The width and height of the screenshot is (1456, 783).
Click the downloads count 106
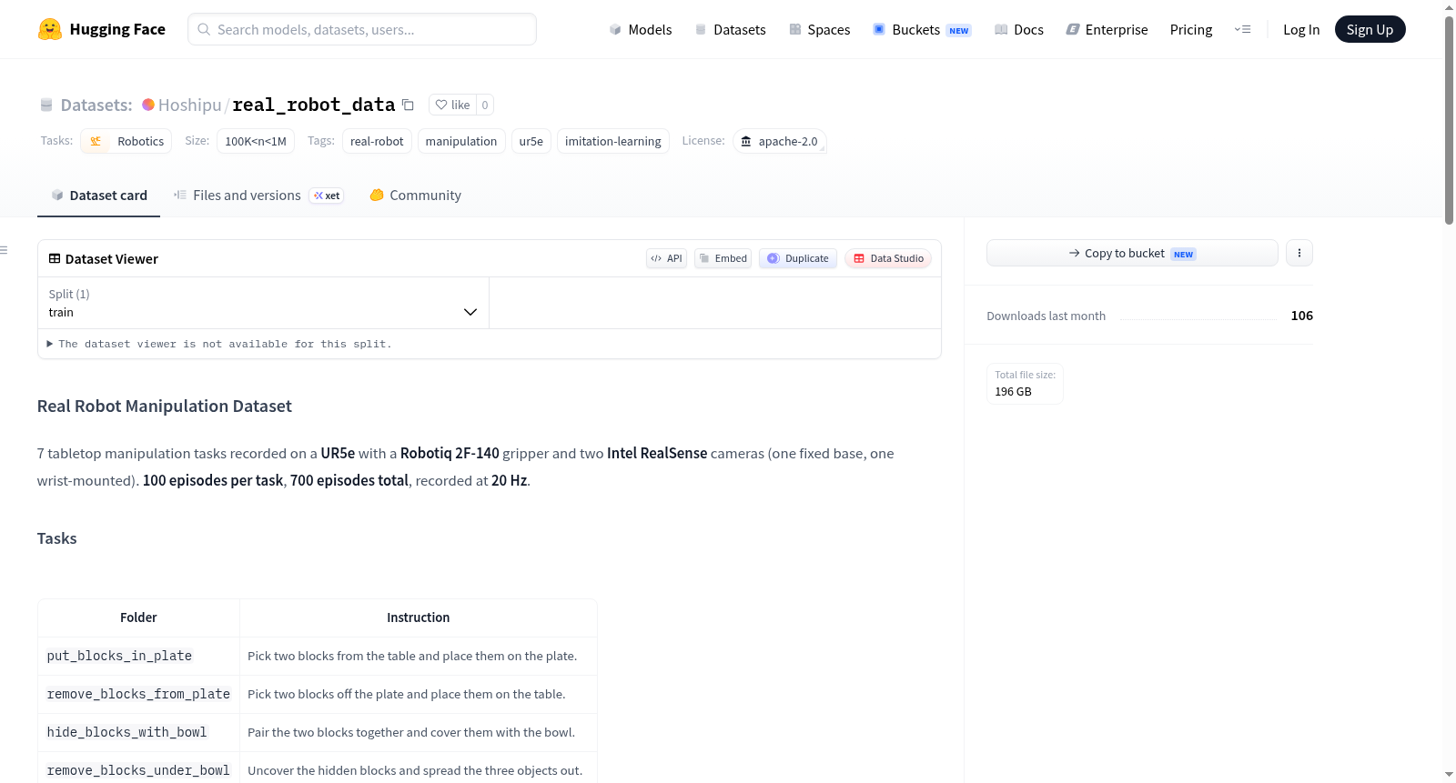tap(1302, 316)
